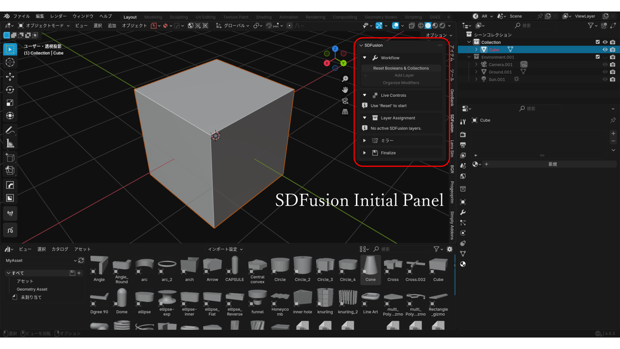
Task: Click Reset Booleans & Collections button
Action: click(x=401, y=68)
